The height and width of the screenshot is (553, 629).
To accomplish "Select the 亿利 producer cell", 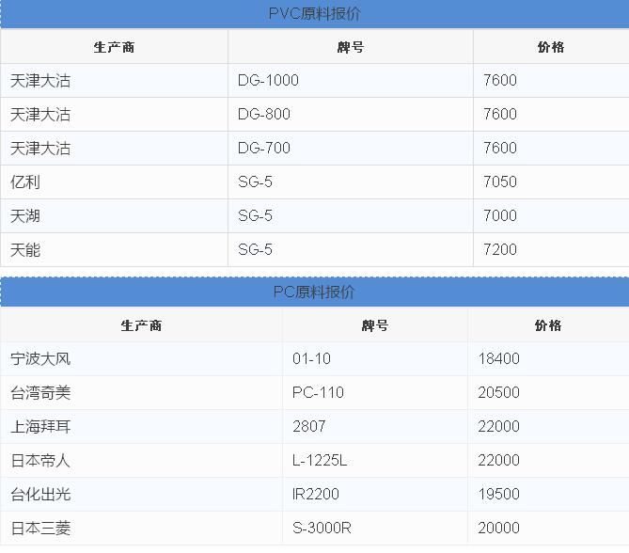I will click(114, 182).
